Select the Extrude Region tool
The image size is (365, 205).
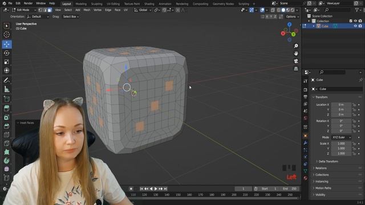click(6, 108)
